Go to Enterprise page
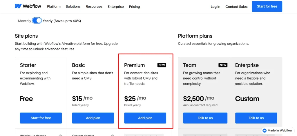 pos(115,7)
